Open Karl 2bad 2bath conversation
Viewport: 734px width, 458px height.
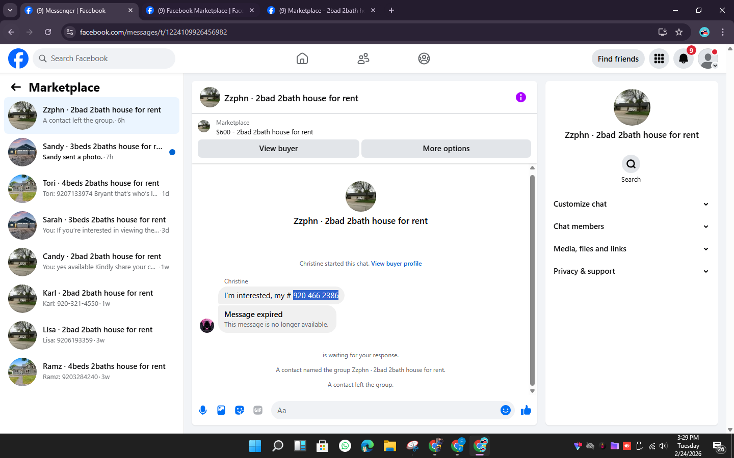coord(92,299)
